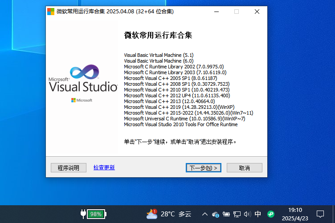
Task: Click the battery 98% indicator in taskbar
Action: 94,214
